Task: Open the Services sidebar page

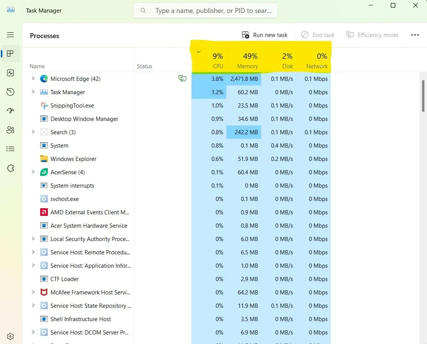Action: click(x=10, y=168)
